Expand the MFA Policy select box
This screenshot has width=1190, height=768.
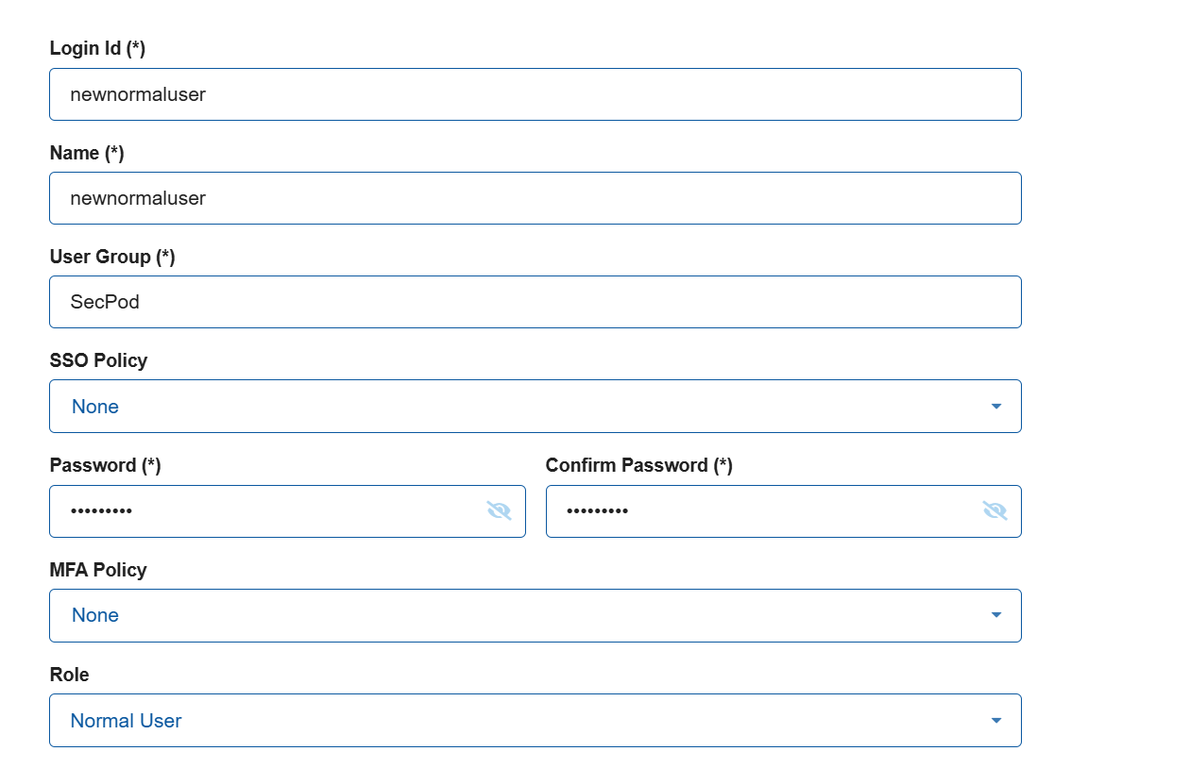click(535, 615)
